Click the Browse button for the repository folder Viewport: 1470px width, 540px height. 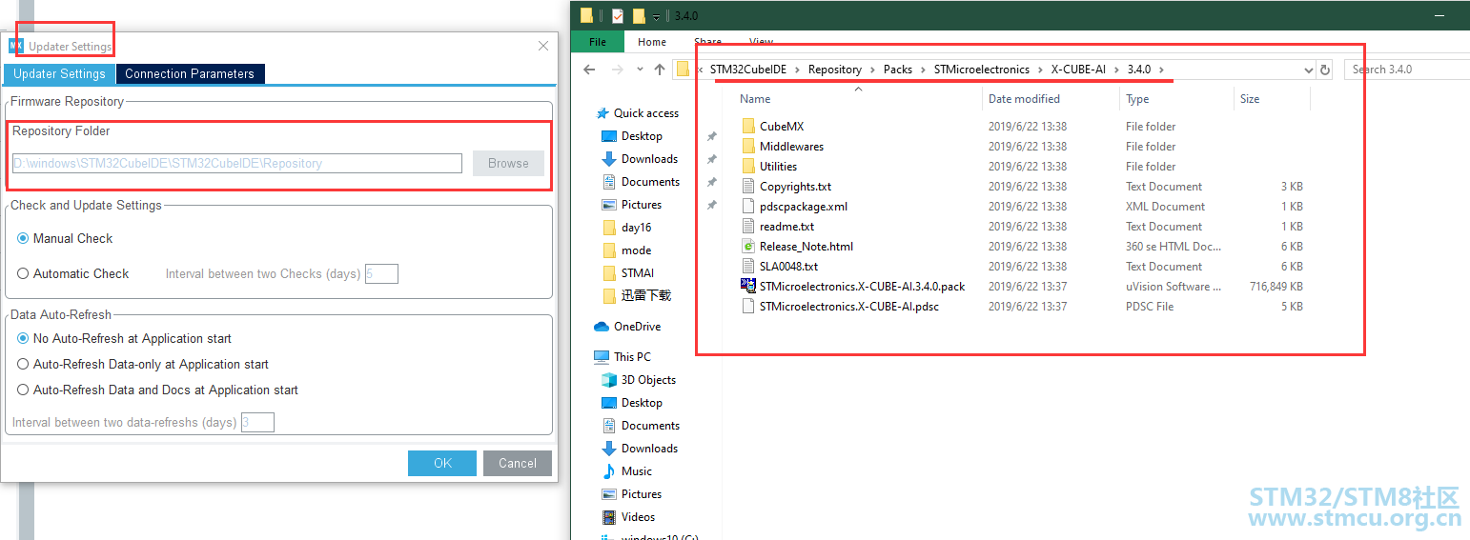(x=508, y=163)
